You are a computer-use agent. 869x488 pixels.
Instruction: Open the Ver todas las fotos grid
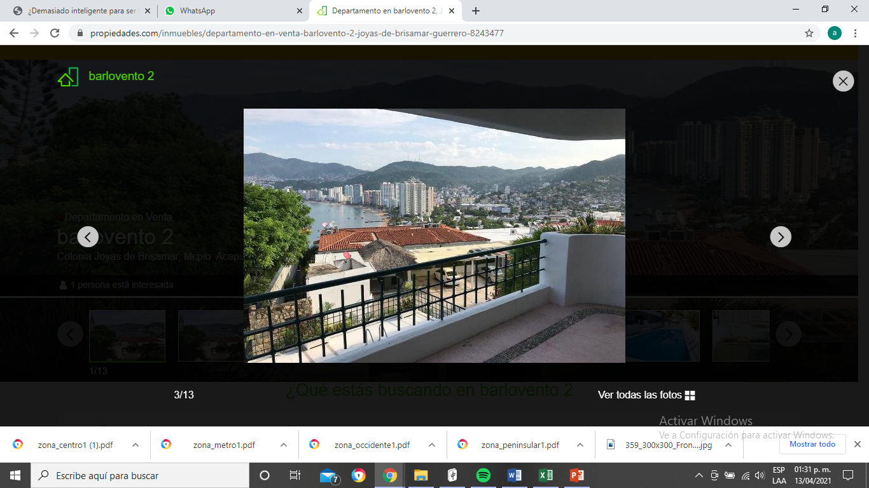click(646, 395)
